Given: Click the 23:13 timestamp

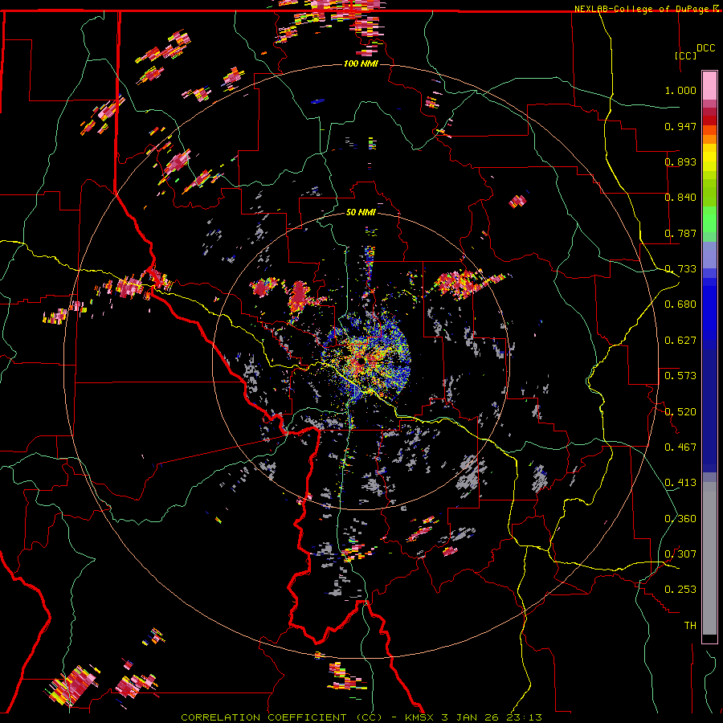Looking at the screenshot, I should tap(526, 717).
